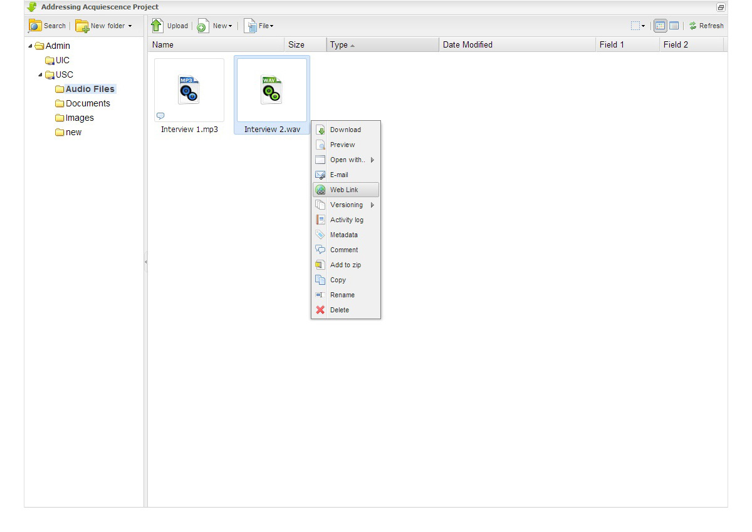Open the selection mode dropdown
The image size is (752, 532).
638,26
